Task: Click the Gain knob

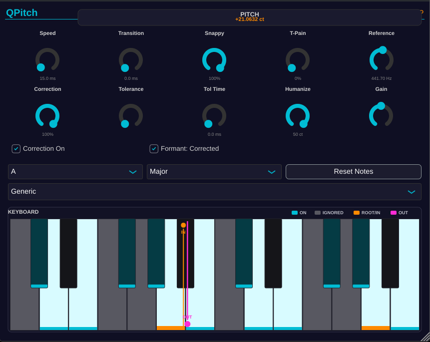Action: point(381,115)
